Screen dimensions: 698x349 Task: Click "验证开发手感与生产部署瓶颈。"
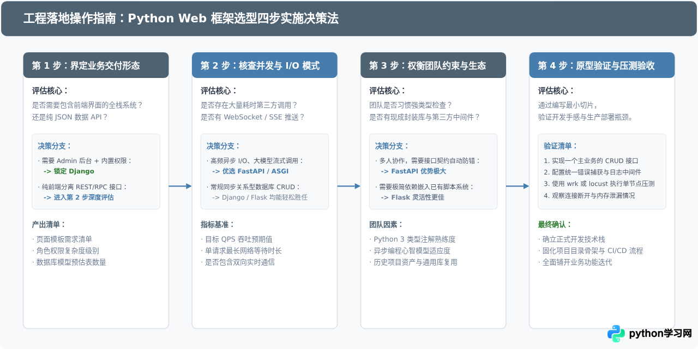[586, 117]
